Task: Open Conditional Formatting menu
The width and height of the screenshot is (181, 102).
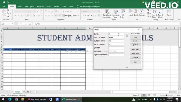Action: click(107, 14)
